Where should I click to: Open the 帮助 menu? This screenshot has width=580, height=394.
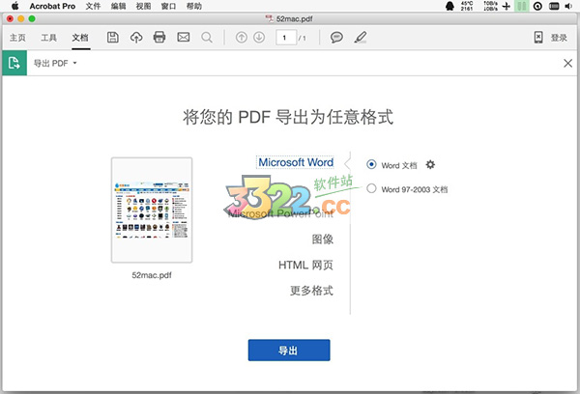pyautogui.click(x=194, y=6)
